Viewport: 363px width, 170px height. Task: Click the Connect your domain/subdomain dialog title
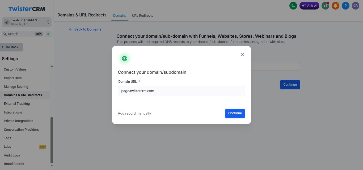click(x=152, y=72)
